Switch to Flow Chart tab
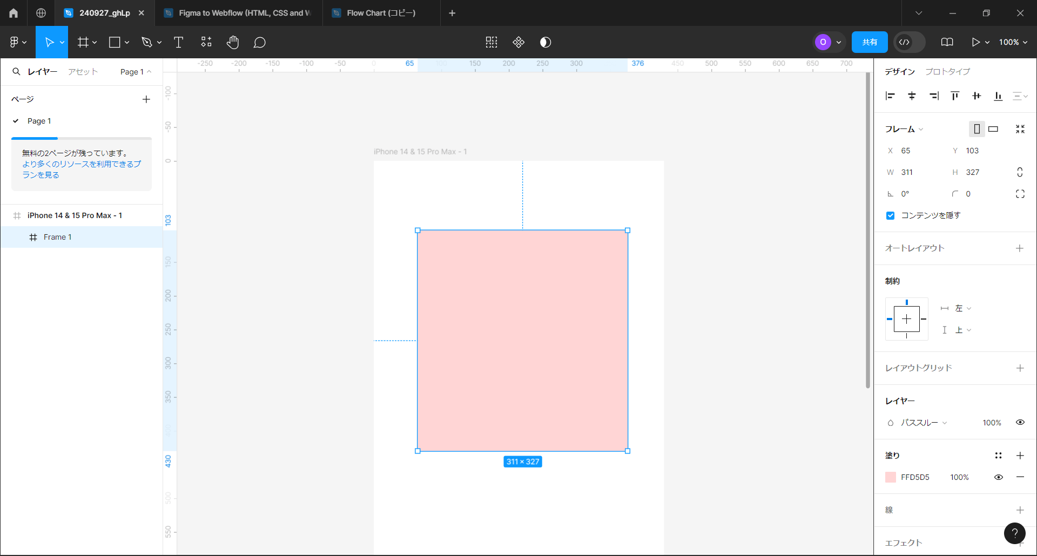Screen dimensions: 1037x556 [381, 13]
